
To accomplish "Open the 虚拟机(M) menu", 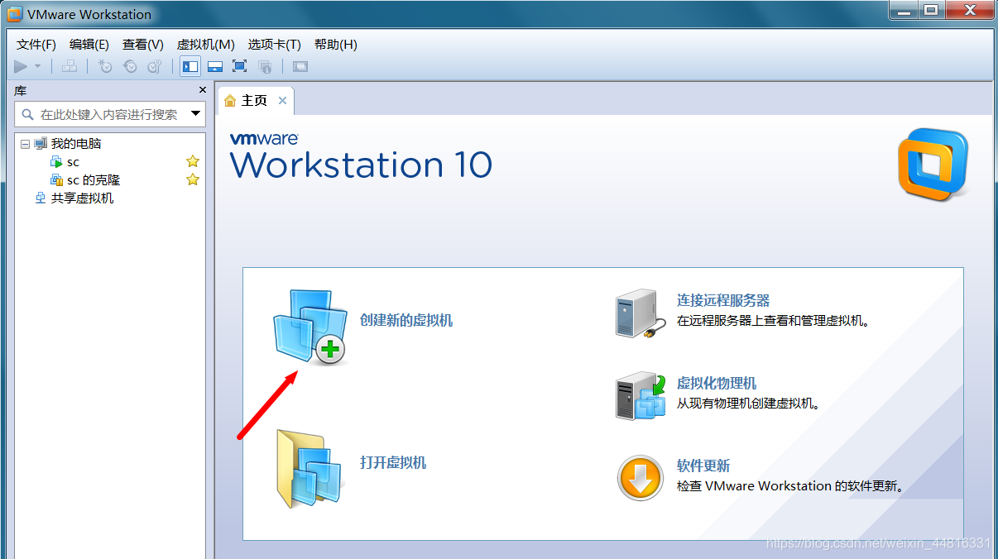I will point(206,45).
